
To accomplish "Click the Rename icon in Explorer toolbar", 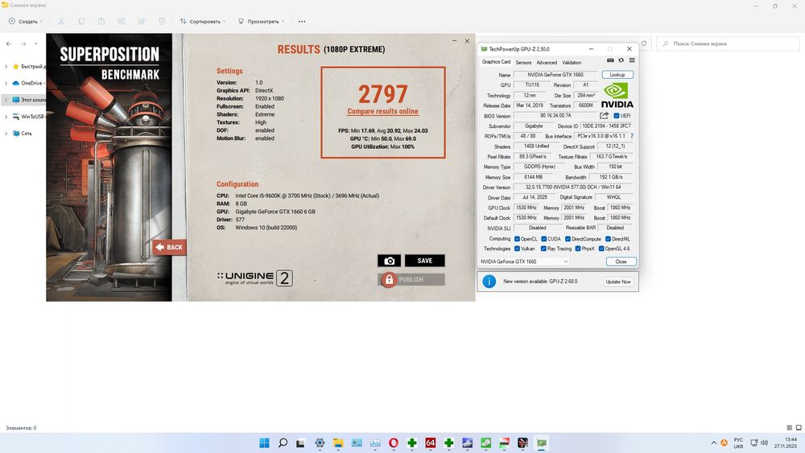I will click(x=122, y=22).
